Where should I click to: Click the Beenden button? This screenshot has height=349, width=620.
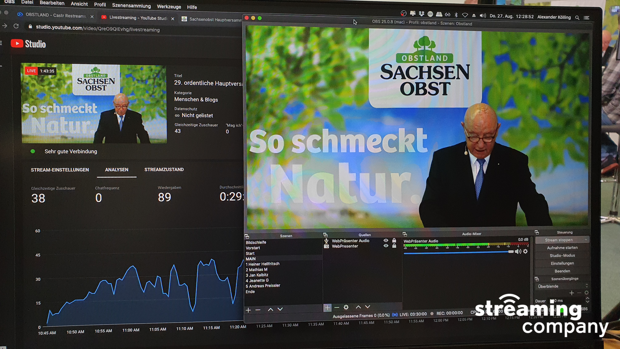pos(562,271)
